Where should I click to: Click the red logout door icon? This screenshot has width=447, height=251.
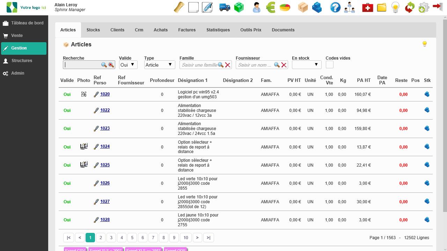coord(437,7)
